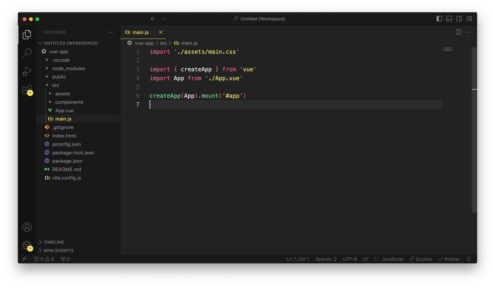Open the Run and Debug view
The width and height of the screenshot is (495, 287).
(27, 71)
